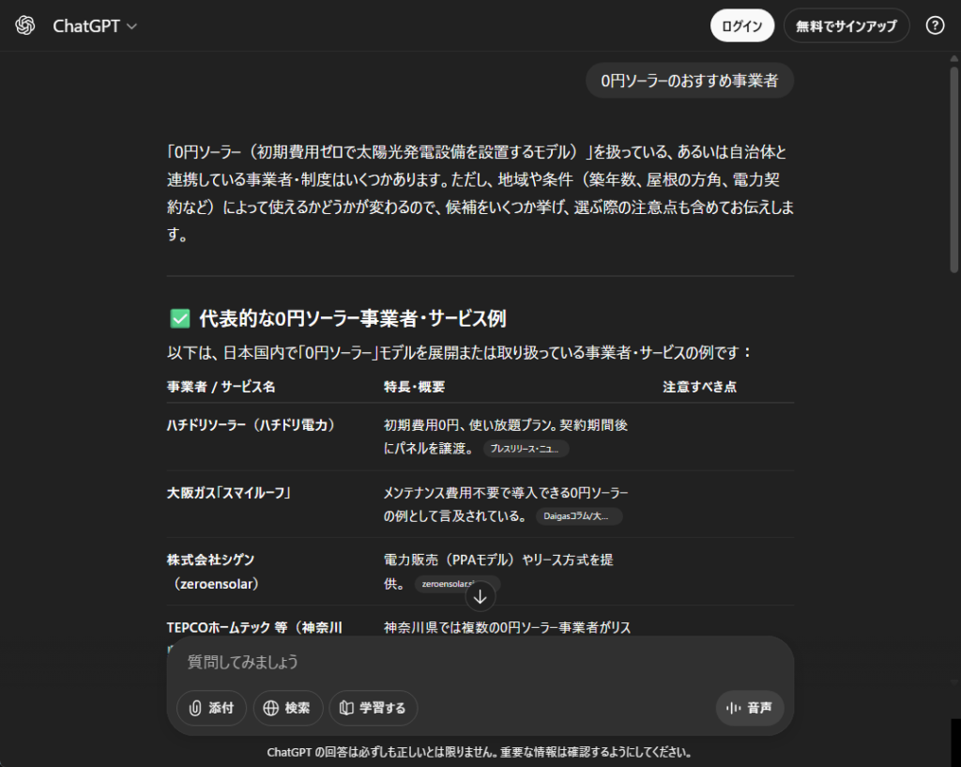The height and width of the screenshot is (767, 961).
Task: Click the 音声 voice button
Action: pyautogui.click(x=750, y=708)
